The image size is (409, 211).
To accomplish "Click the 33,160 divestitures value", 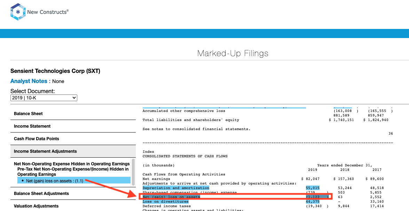I will pos(377,202).
